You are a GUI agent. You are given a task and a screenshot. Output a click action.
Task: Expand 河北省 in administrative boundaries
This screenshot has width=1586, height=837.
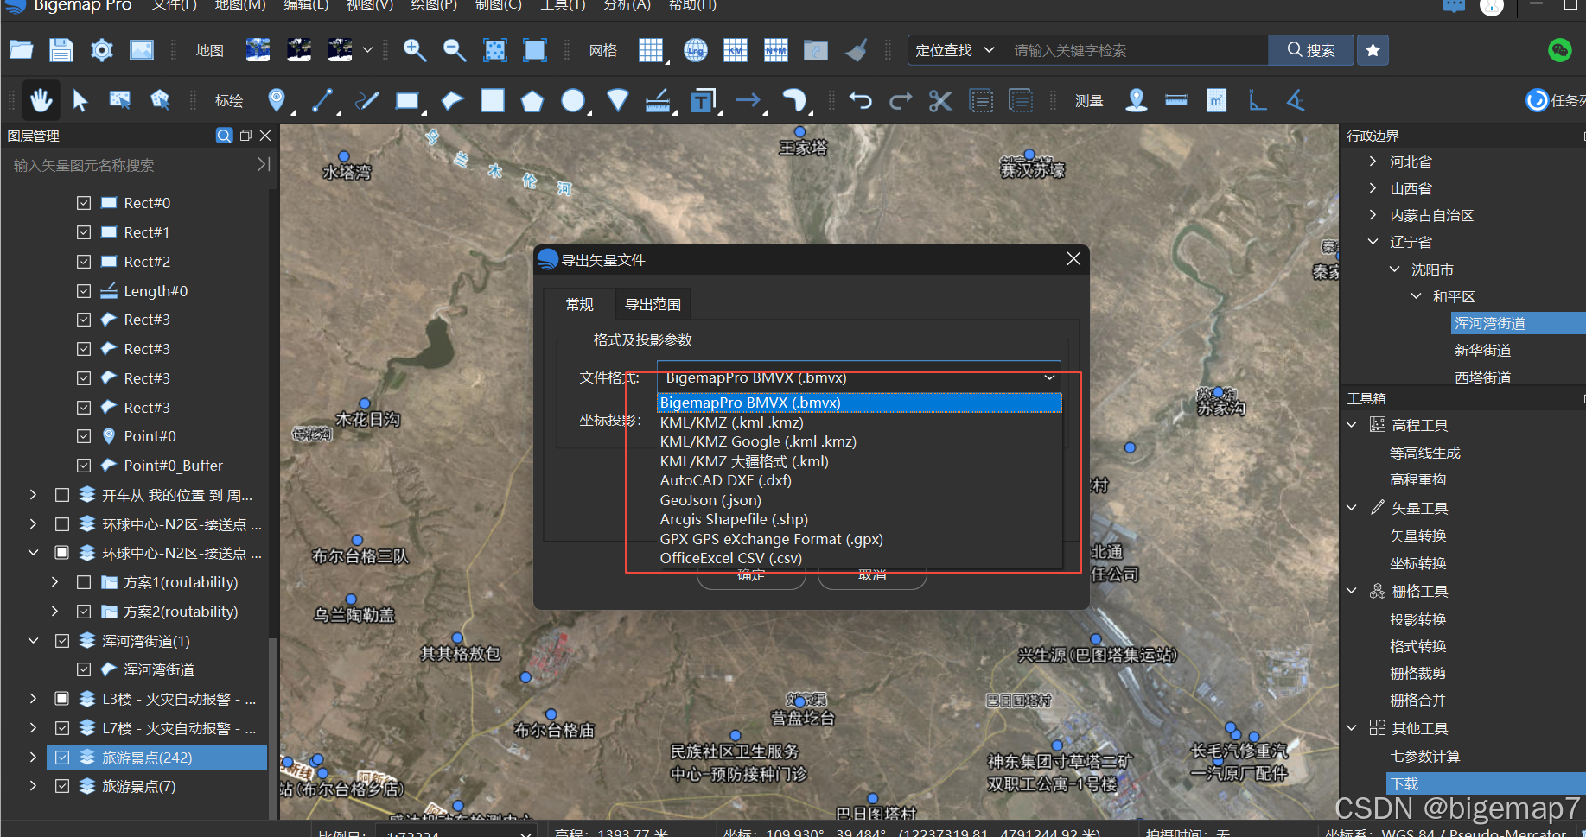point(1373,162)
